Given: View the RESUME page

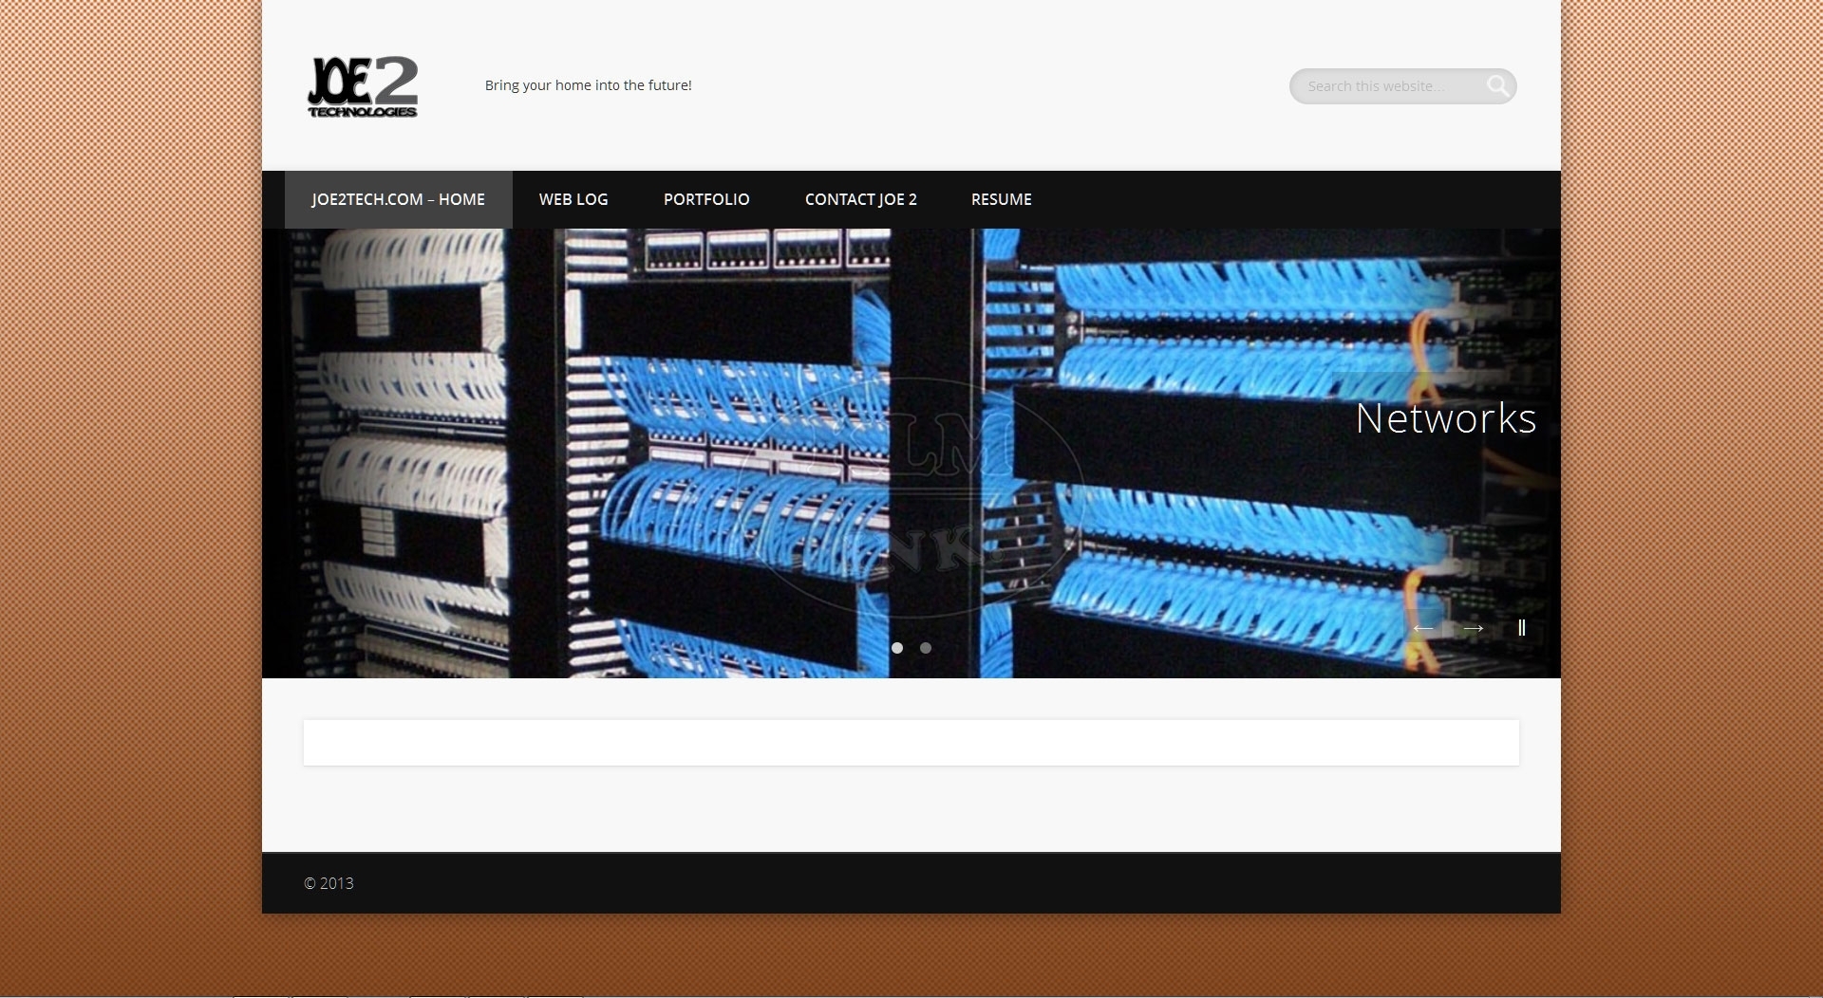Looking at the screenshot, I should 1001,199.
